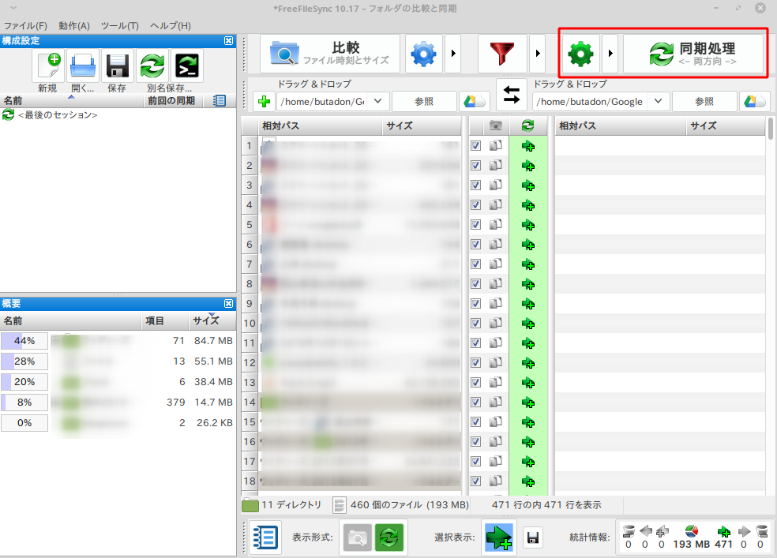
Task: Click the 比較 compare button
Action: [x=330, y=54]
